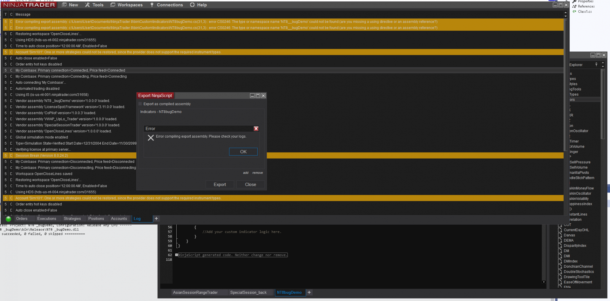The height and width of the screenshot is (301, 610).
Task: Click the add link in Export NinjaScript
Action: click(x=246, y=173)
